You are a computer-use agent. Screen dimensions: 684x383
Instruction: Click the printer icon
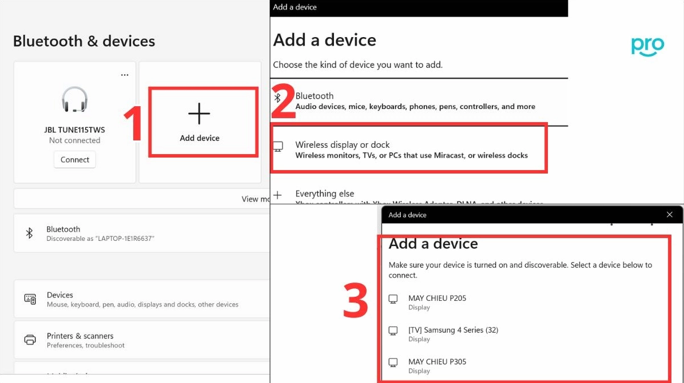[30, 340]
